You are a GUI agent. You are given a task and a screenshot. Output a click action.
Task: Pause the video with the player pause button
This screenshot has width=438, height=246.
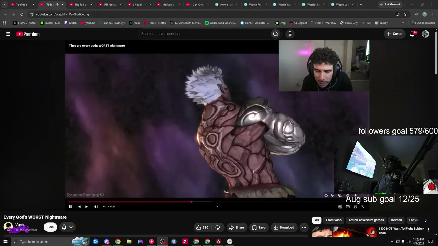pyautogui.click(x=70, y=207)
